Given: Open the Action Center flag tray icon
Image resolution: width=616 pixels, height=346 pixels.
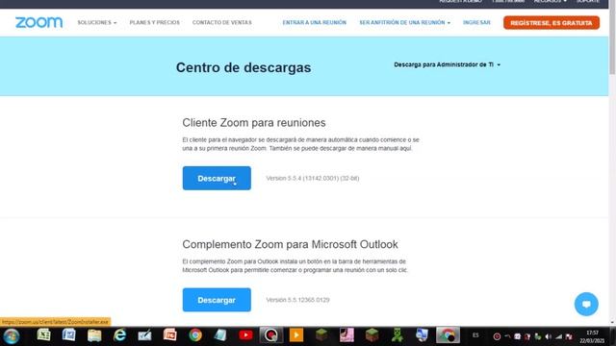Looking at the screenshot, I should (569, 336).
